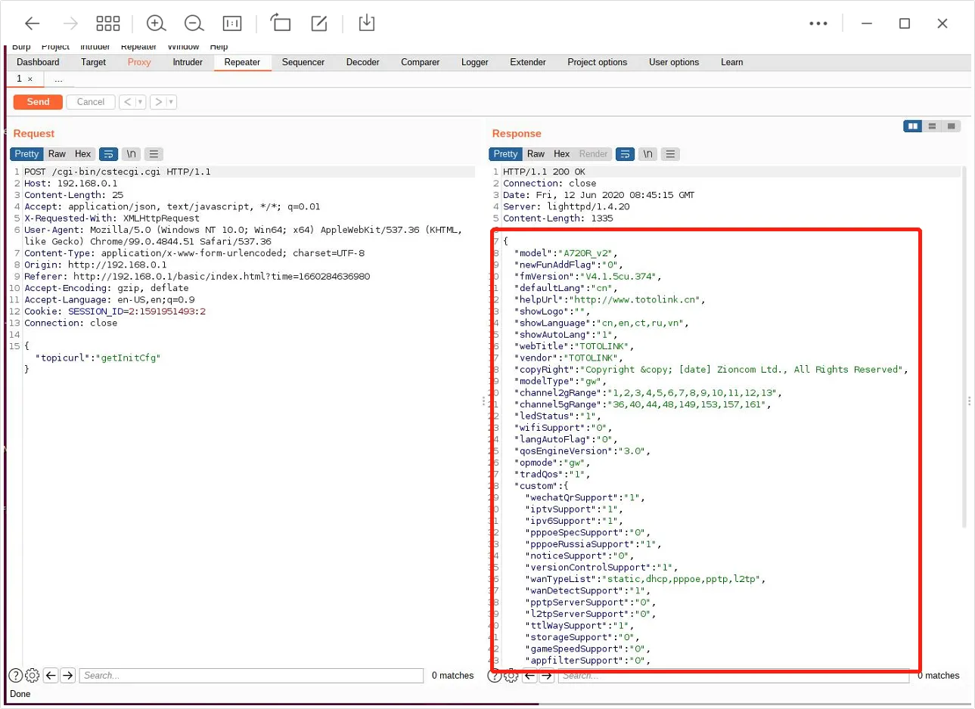Click the Server: lighttpd/1.4.20 header line
Viewport: 975px width, 709px height.
(567, 207)
